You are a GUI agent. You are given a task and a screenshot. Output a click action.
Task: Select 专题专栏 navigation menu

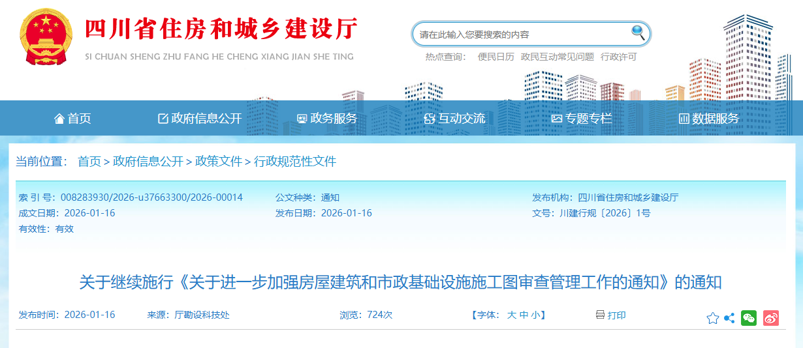pyautogui.click(x=582, y=119)
